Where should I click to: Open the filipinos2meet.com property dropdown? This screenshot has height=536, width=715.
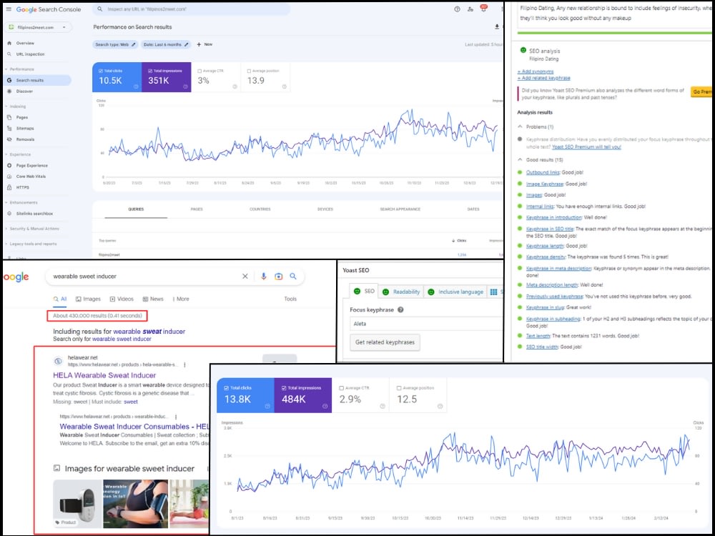[x=39, y=27]
